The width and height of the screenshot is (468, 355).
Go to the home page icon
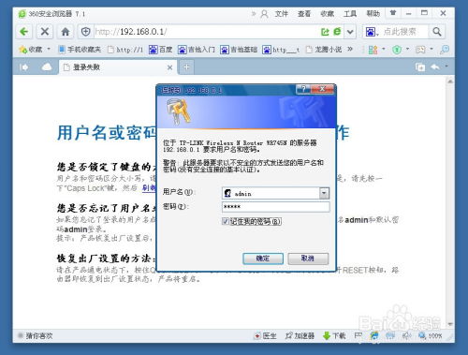pos(66,32)
